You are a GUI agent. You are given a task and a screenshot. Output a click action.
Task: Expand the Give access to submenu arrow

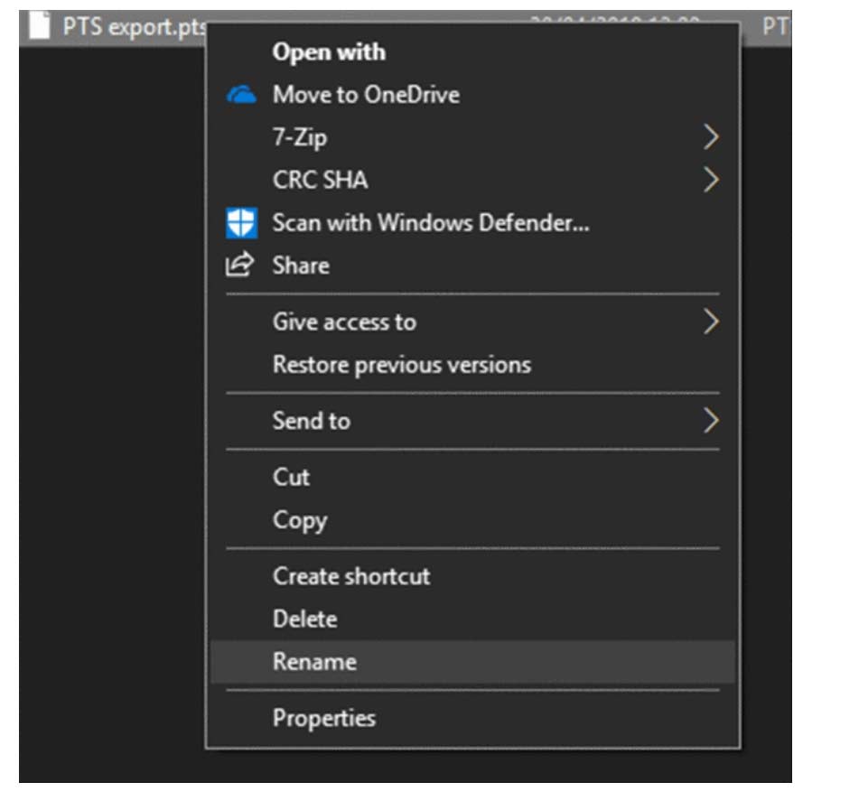[x=711, y=321]
